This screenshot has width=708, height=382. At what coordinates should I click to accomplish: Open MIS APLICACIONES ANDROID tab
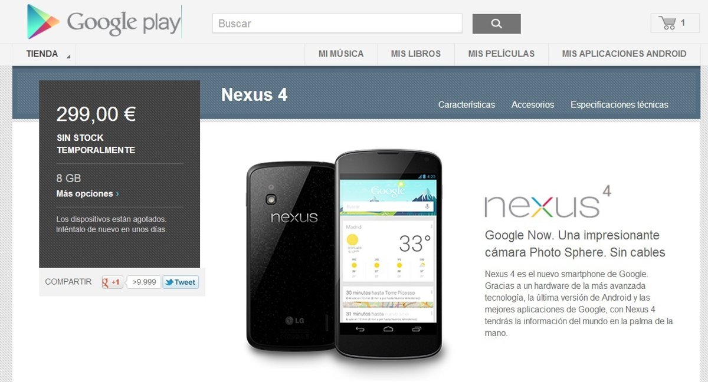pyautogui.click(x=624, y=54)
